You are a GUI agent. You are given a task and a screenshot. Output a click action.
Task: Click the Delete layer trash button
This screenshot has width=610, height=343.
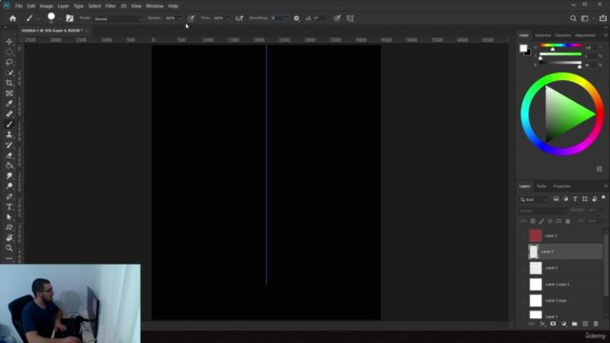(x=596, y=324)
